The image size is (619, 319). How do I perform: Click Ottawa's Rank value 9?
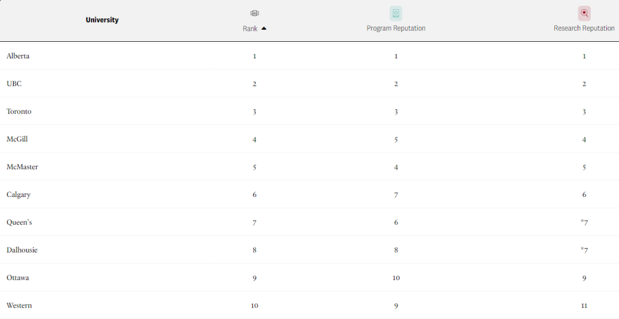[x=254, y=278]
